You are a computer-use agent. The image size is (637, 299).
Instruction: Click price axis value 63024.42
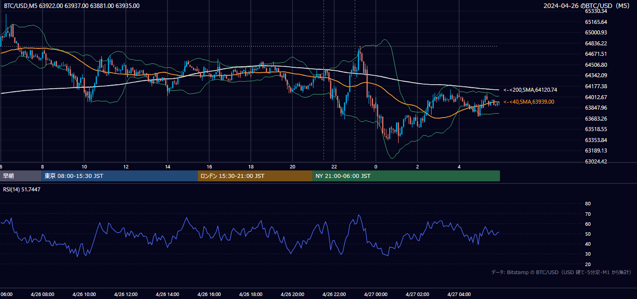click(596, 161)
